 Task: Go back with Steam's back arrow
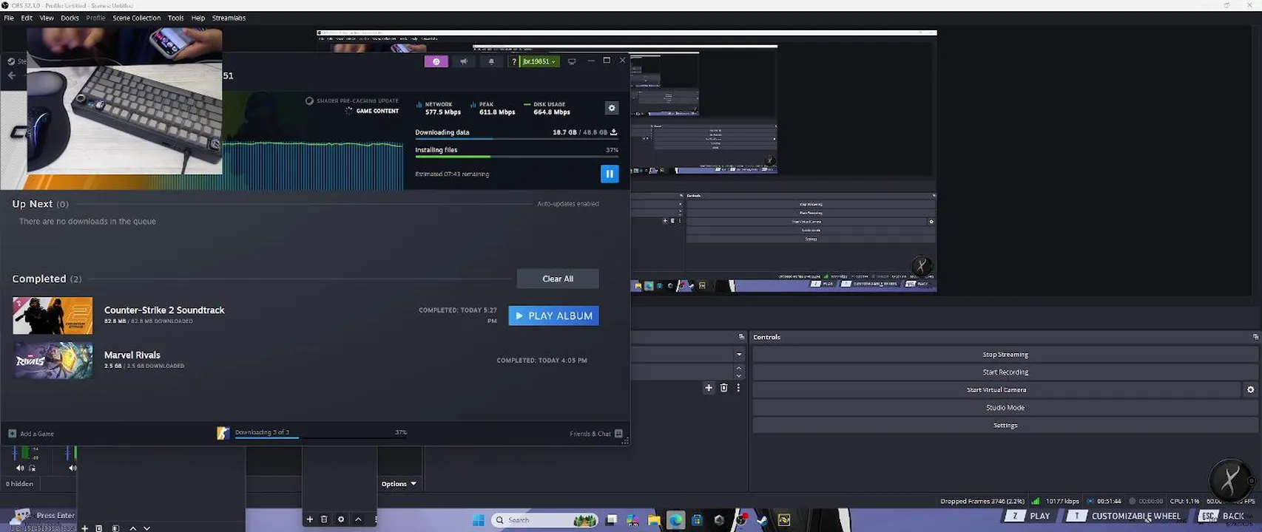[11, 75]
